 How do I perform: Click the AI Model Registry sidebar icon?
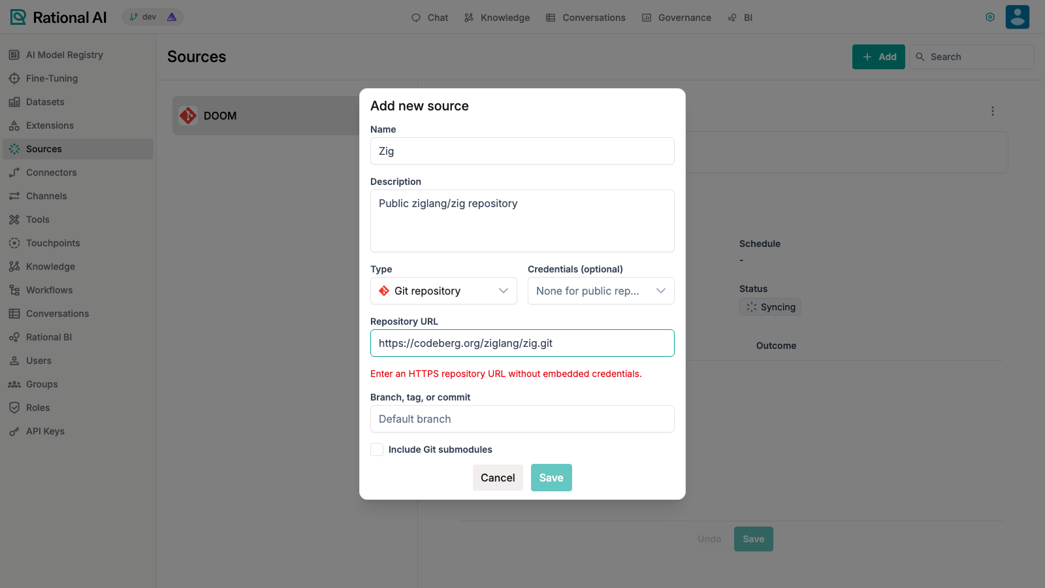tap(14, 55)
